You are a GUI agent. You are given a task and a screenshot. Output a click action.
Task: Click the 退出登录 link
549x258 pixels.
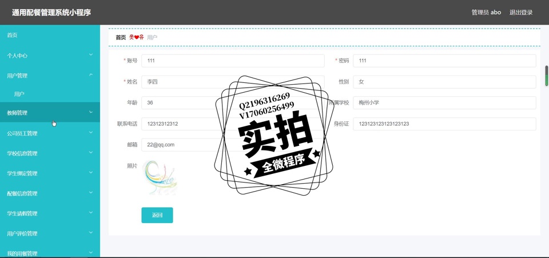521,13
